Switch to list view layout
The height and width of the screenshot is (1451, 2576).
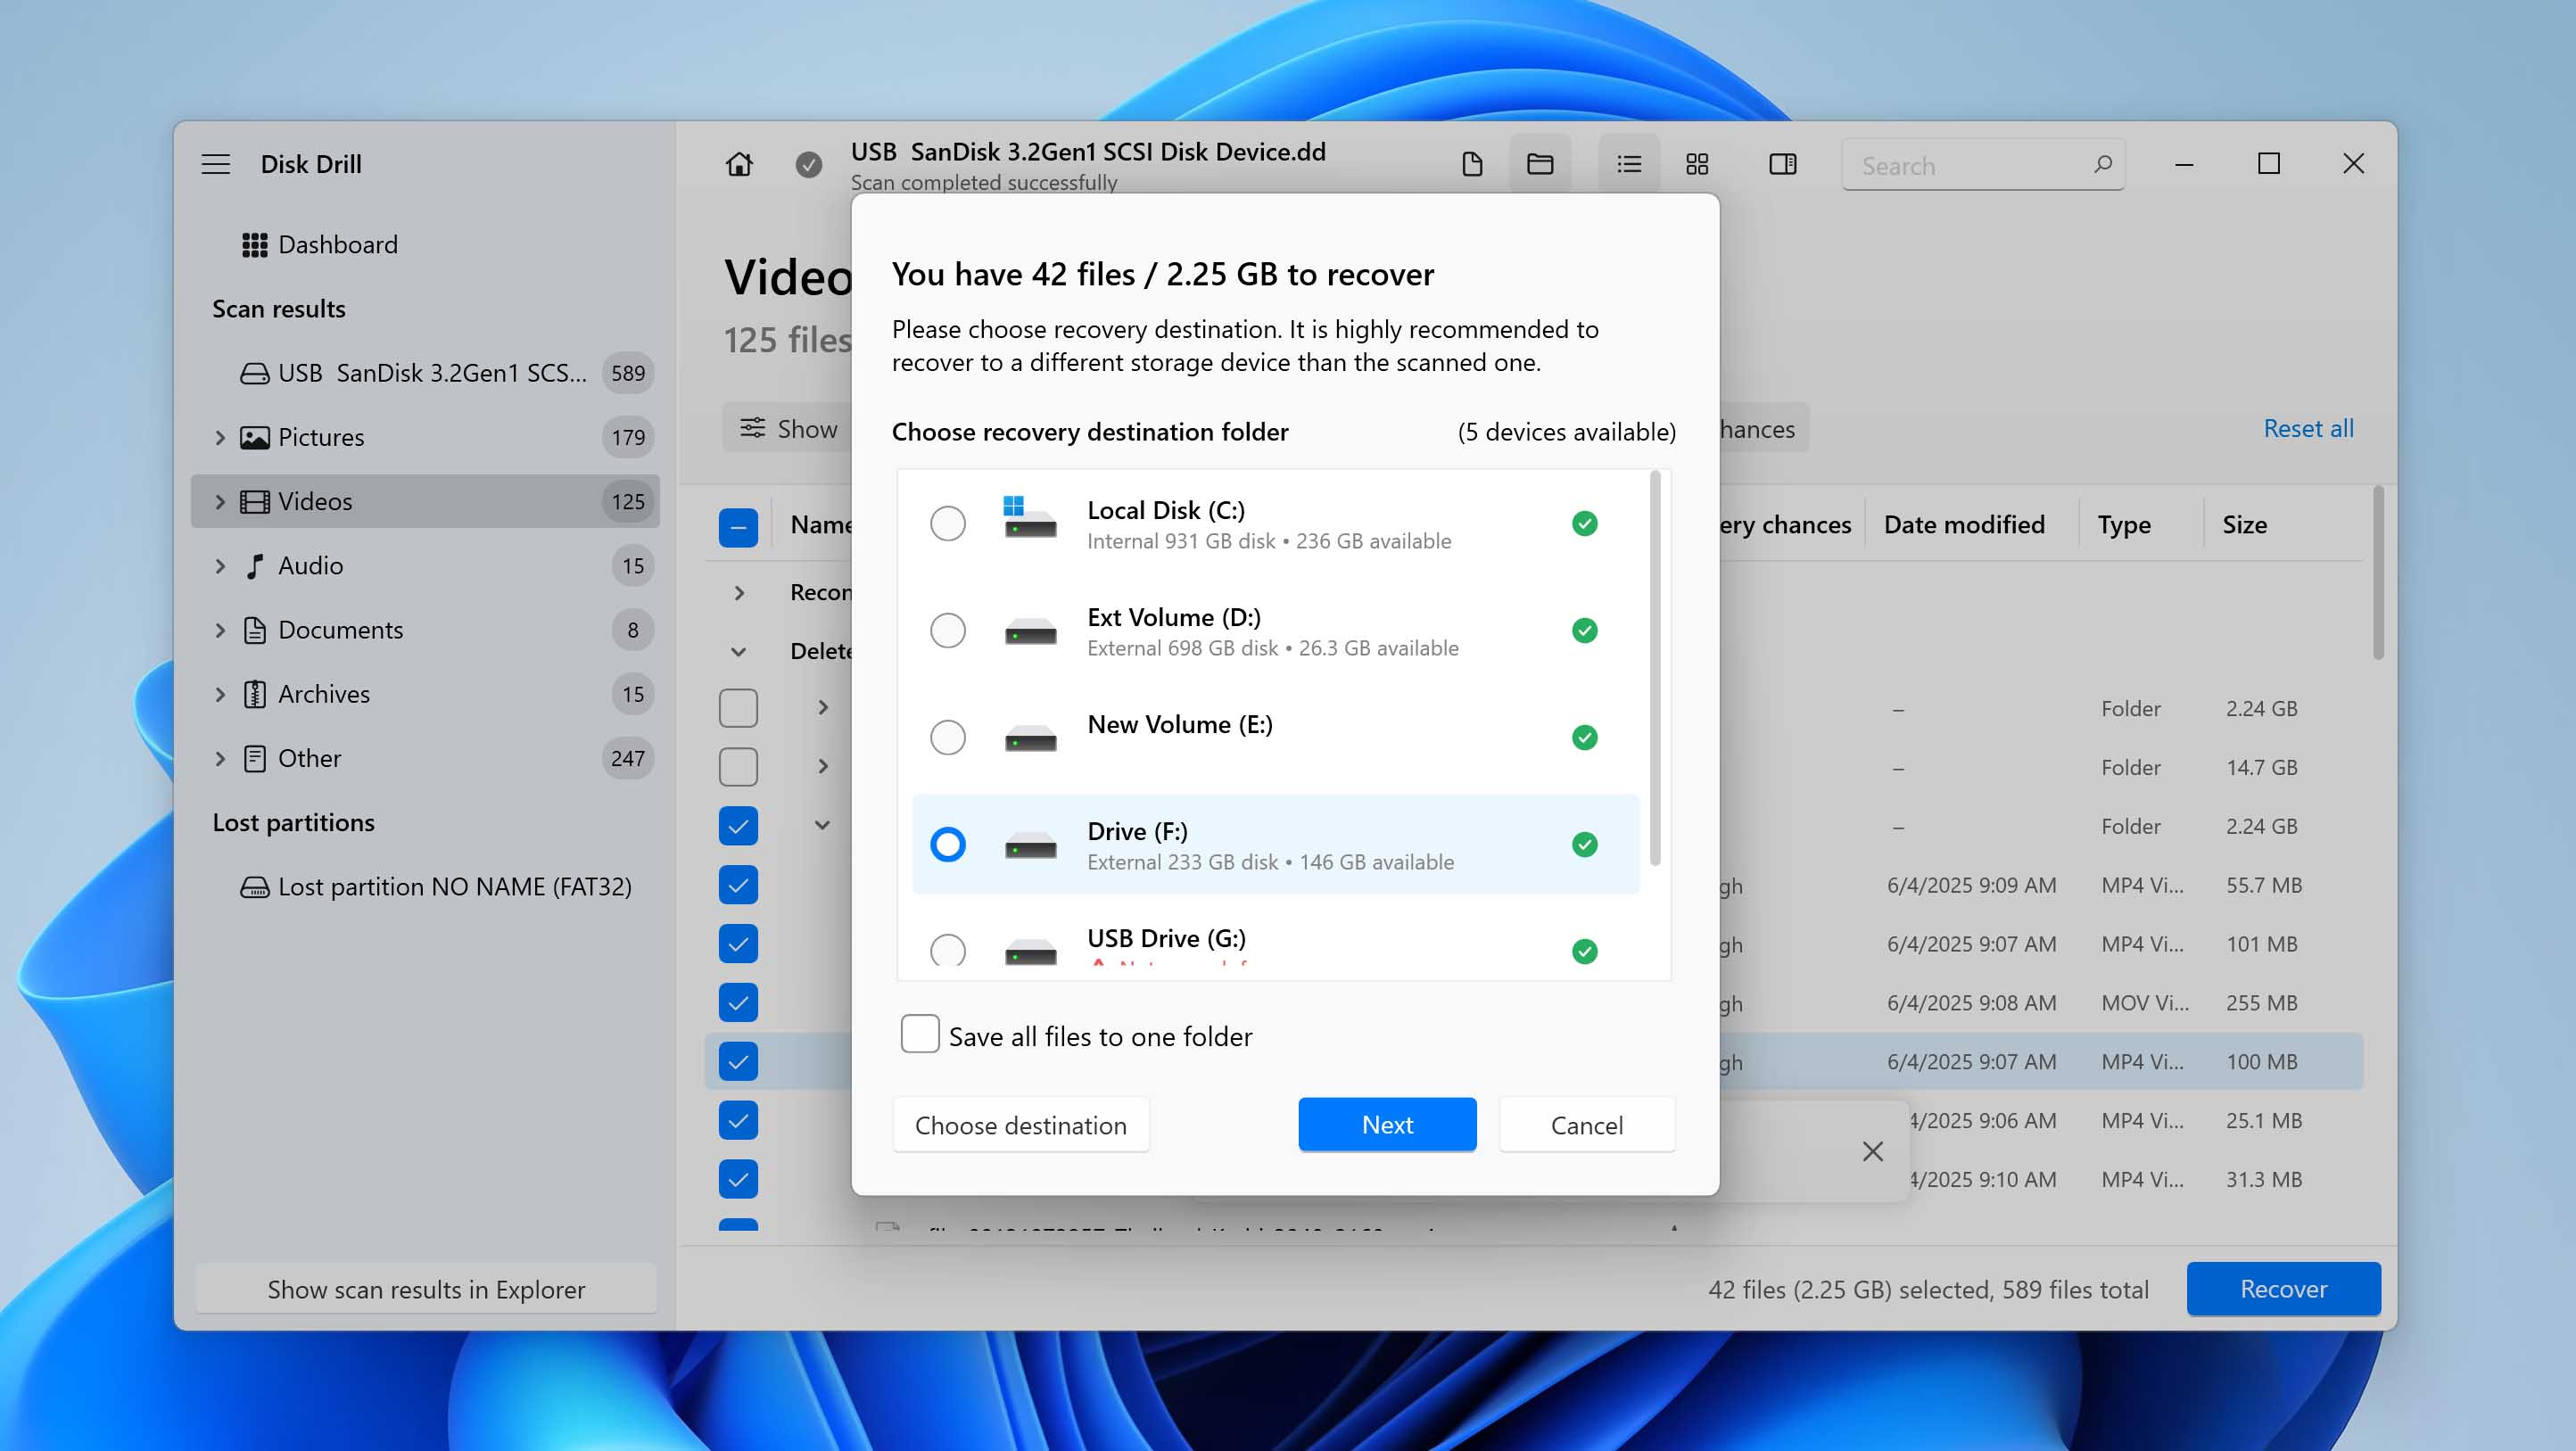pyautogui.click(x=1628, y=164)
